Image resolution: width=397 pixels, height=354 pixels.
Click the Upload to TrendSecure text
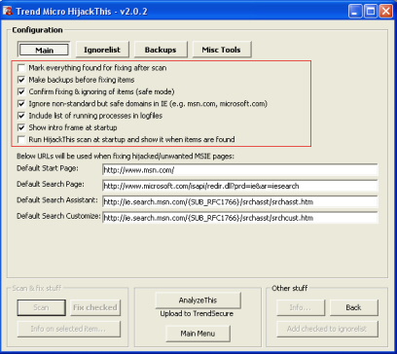tap(197, 314)
